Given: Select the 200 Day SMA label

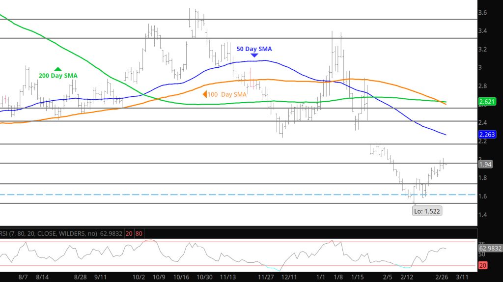Looking at the screenshot, I should coord(58,76).
